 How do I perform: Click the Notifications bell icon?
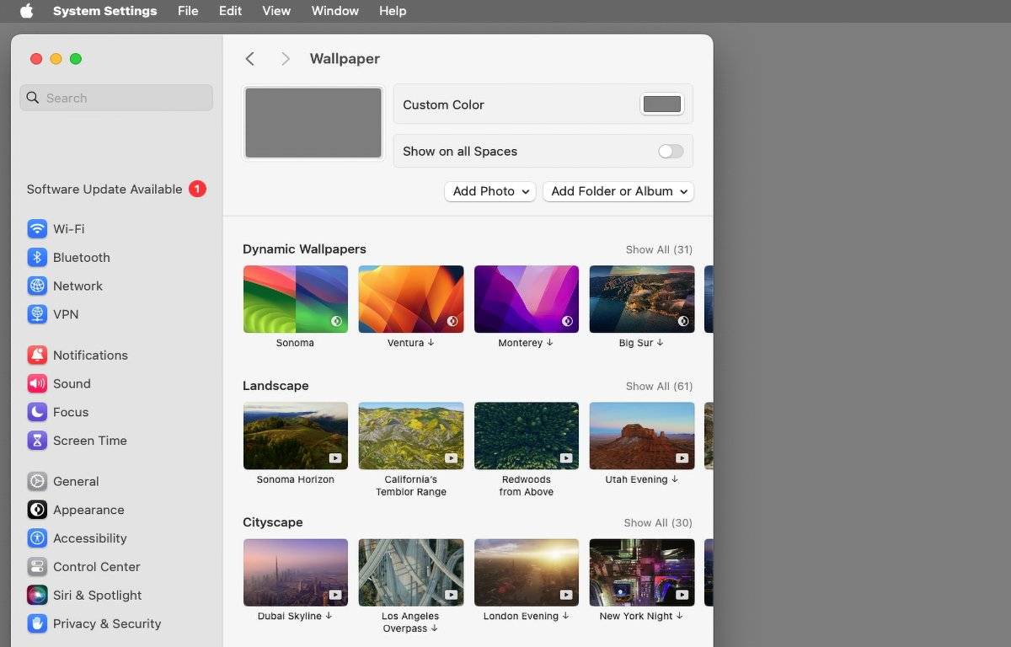(x=37, y=356)
